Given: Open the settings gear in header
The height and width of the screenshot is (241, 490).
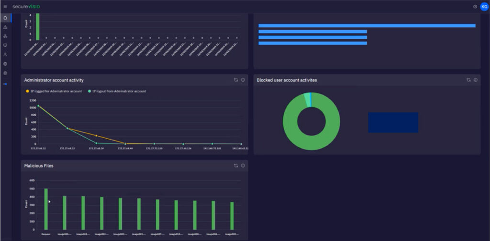Looking at the screenshot, I should 475,7.
